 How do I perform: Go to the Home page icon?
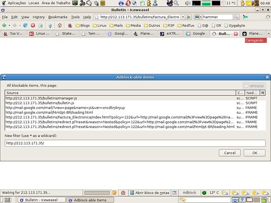click(x=60, y=25)
